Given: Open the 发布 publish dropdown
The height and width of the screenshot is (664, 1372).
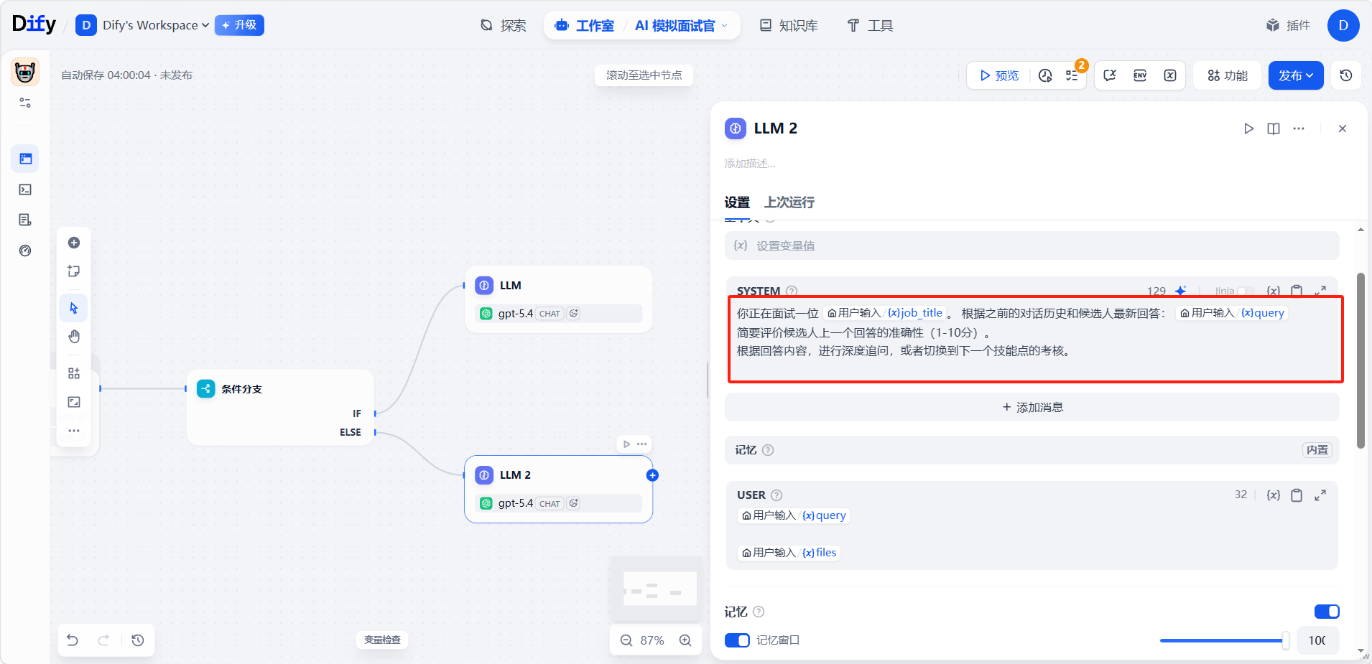Looking at the screenshot, I should 1295,75.
